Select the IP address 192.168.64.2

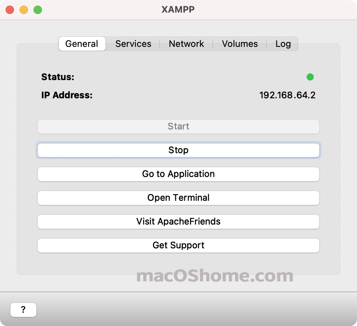click(287, 95)
